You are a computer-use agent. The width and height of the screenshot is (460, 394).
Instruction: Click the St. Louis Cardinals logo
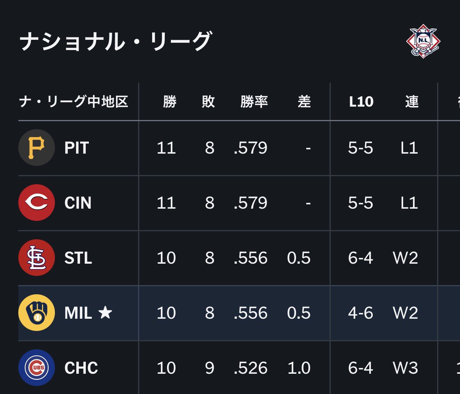(x=37, y=258)
